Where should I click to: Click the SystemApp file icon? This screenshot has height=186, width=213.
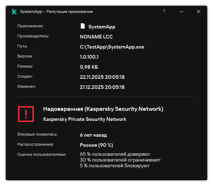[83, 26]
